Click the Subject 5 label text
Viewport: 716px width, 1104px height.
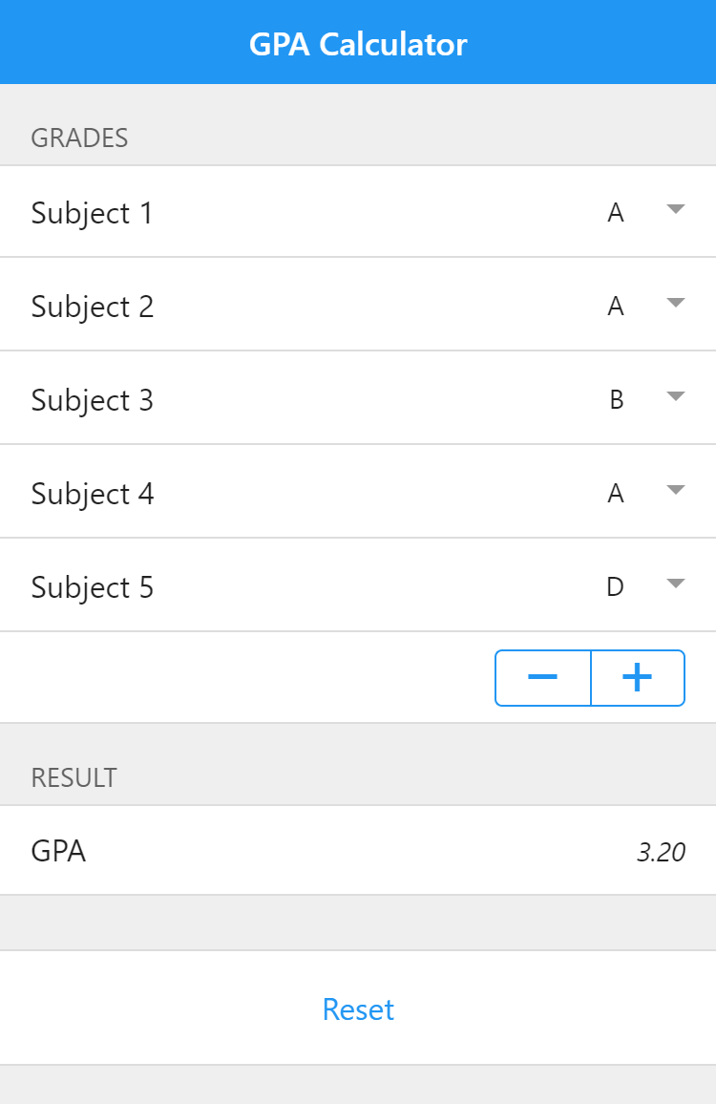click(x=93, y=588)
